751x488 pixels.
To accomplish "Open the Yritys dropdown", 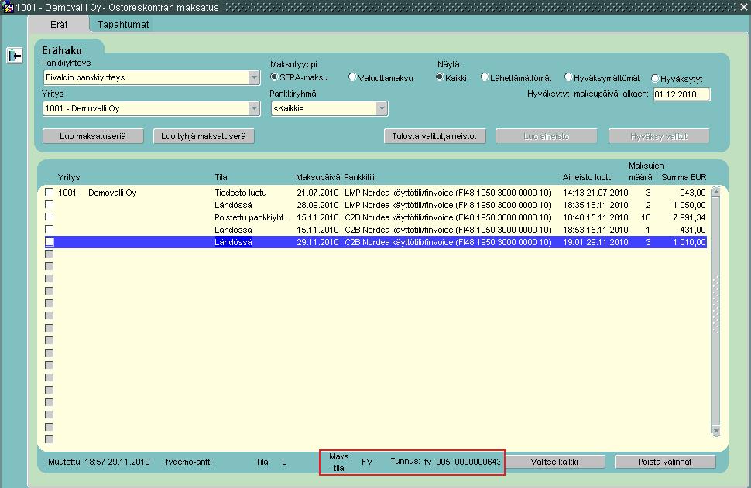I will (x=254, y=108).
